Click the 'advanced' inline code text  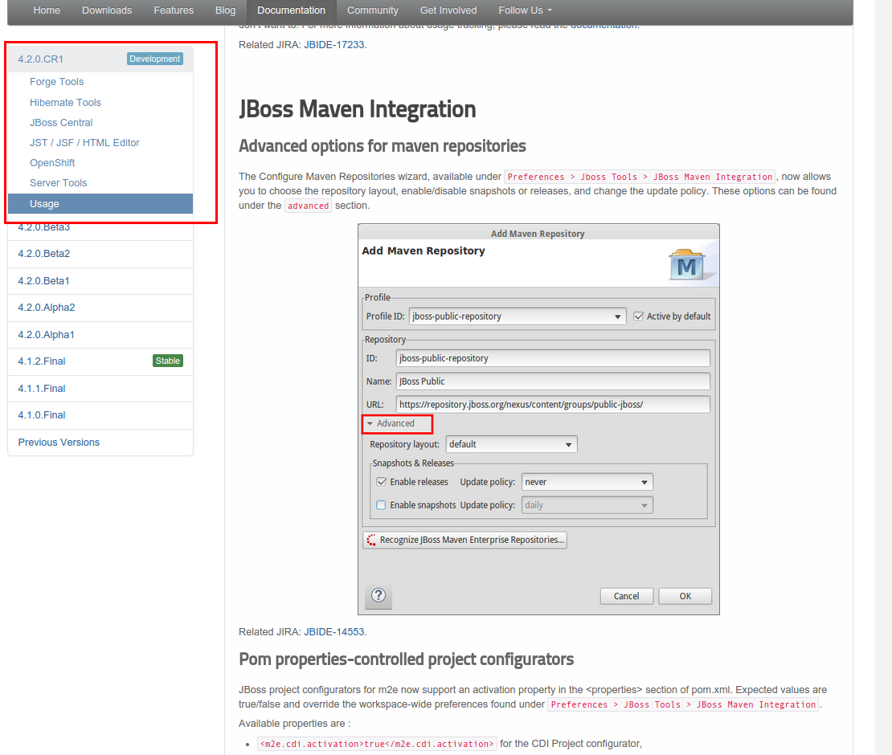click(x=308, y=206)
